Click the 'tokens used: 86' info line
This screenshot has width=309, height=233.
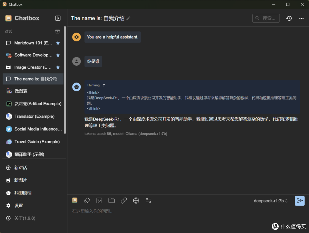pyautogui.click(x=126, y=134)
